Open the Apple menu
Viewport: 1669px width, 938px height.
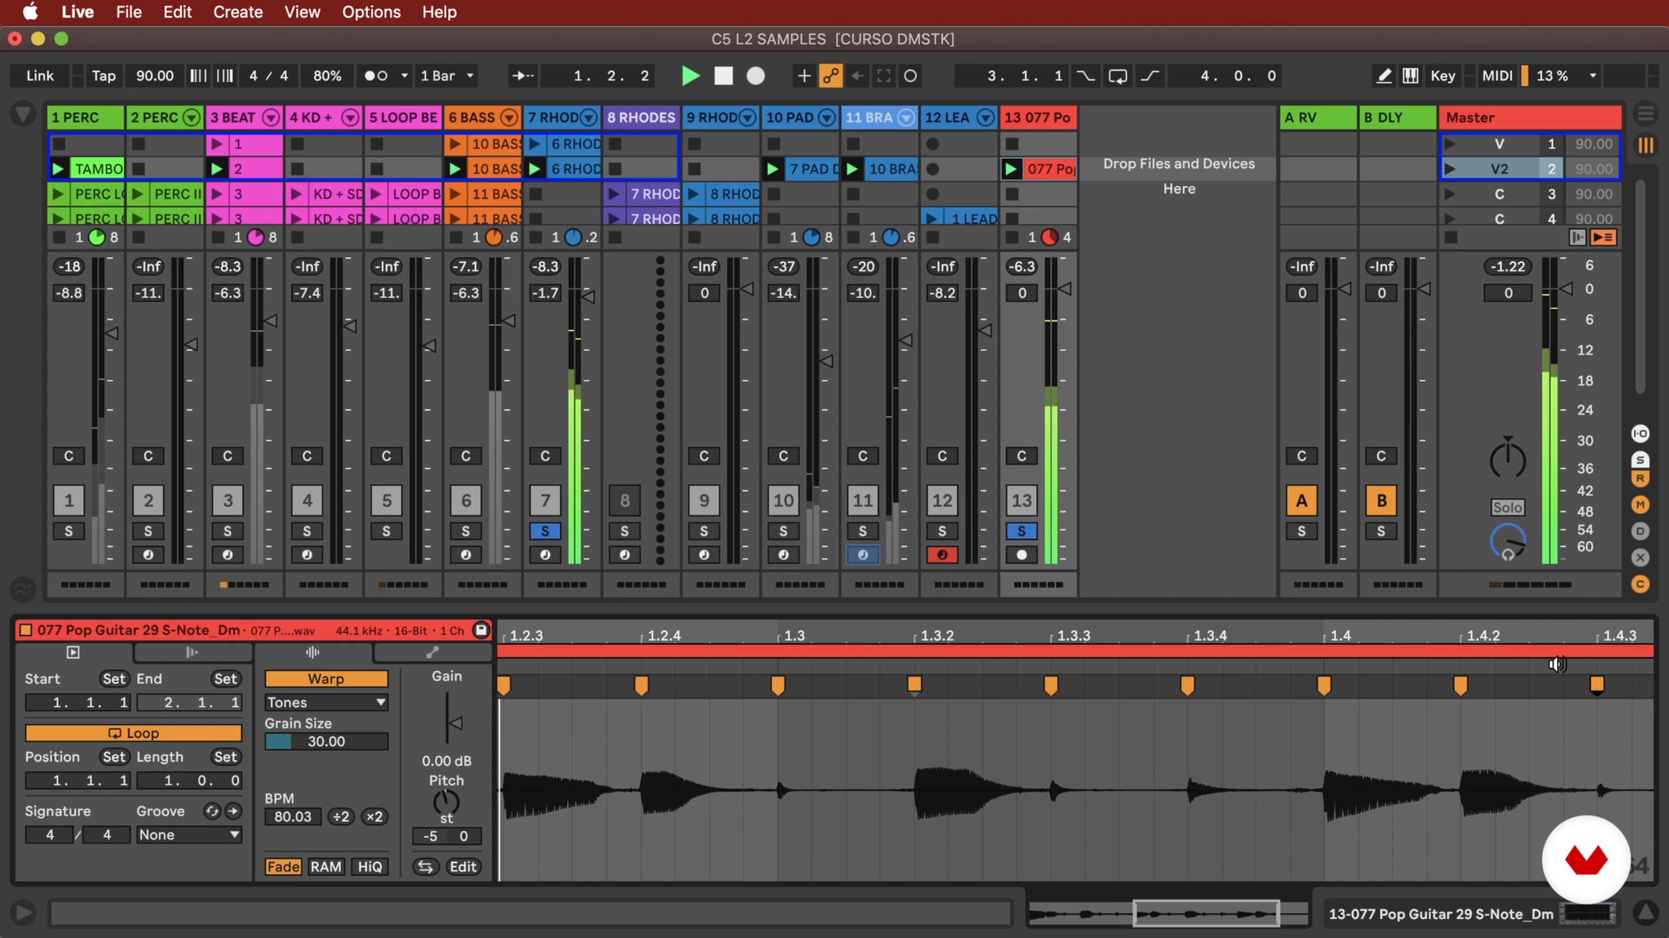pos(30,12)
